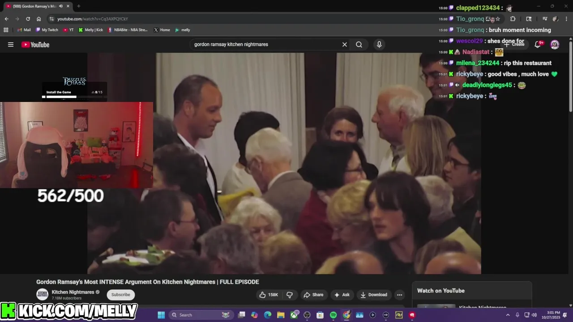Screen dimensions: 573x322
Task: Subscribe to Kitchen Nightmares channel
Action: click(120, 295)
